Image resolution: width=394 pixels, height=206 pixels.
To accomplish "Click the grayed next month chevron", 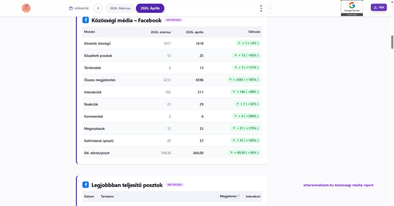I will click(270, 8).
